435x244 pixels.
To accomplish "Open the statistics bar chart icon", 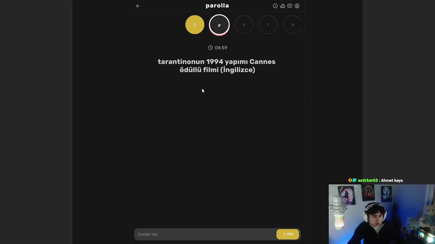I will [x=282, y=6].
